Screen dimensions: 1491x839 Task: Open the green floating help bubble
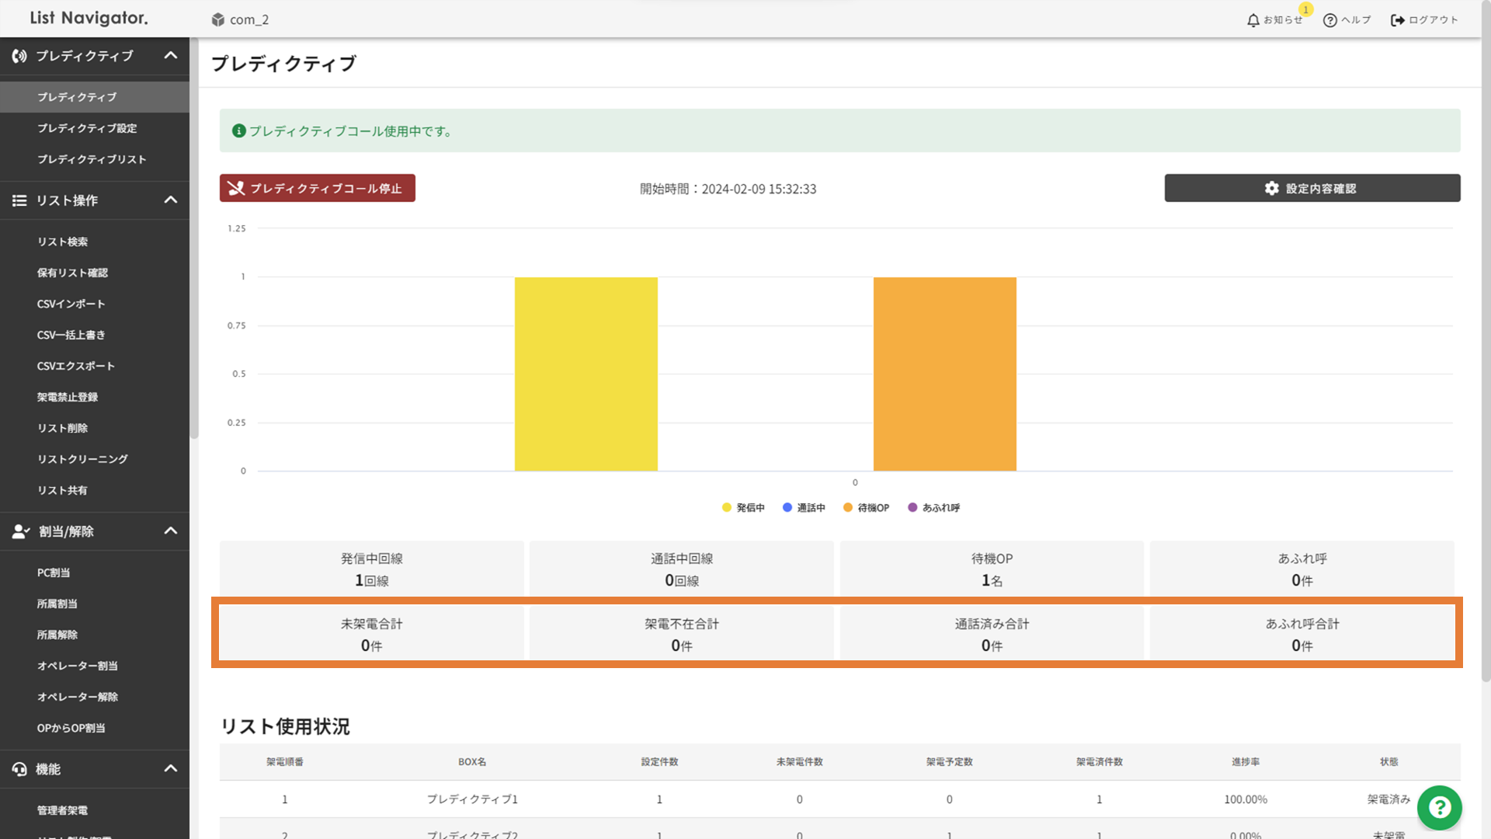pos(1439,808)
